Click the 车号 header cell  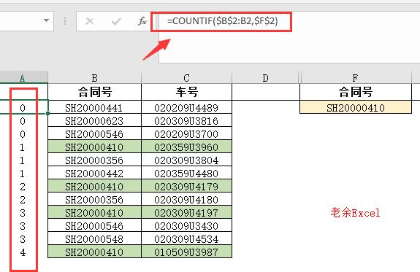click(x=187, y=92)
